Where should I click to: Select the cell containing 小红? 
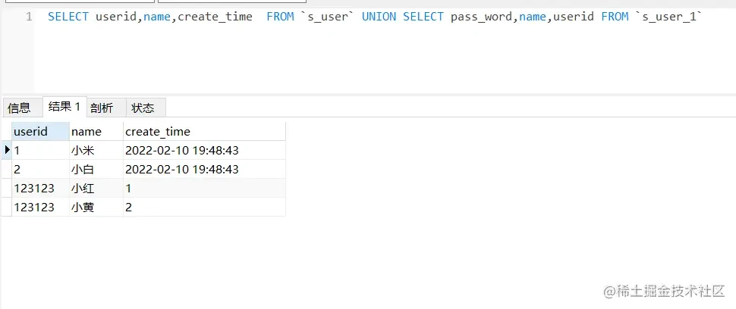click(96, 189)
